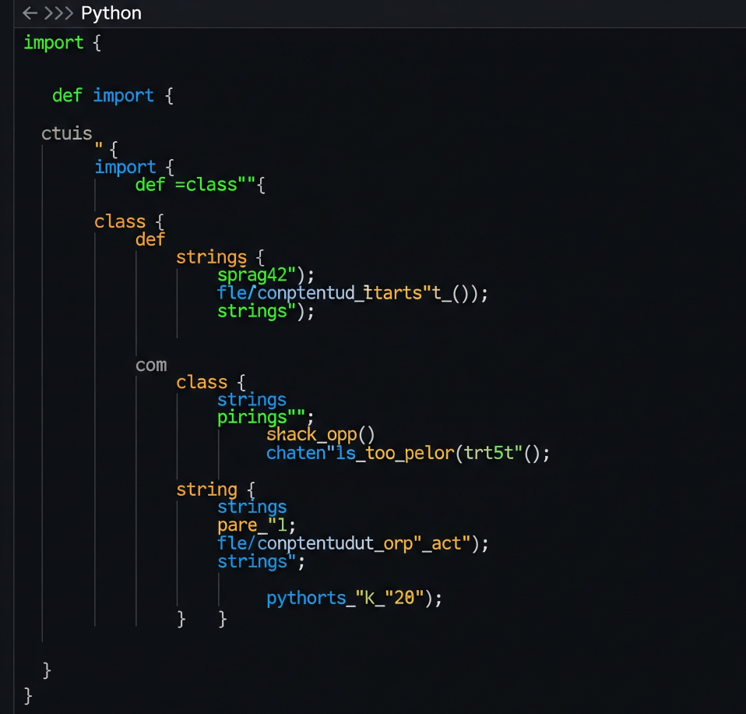Image resolution: width=746 pixels, height=714 pixels.
Task: Click the 'pythorts_"K_"20");' line
Action: [354, 598]
